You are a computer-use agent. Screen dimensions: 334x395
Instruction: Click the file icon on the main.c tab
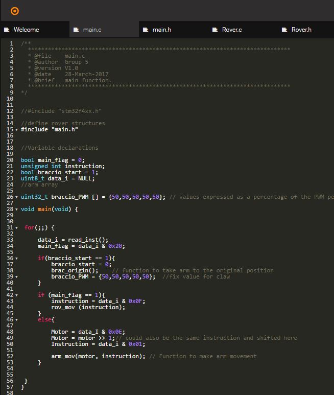(76, 30)
